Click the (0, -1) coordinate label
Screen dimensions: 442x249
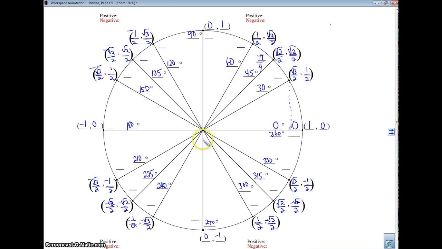pyautogui.click(x=213, y=238)
